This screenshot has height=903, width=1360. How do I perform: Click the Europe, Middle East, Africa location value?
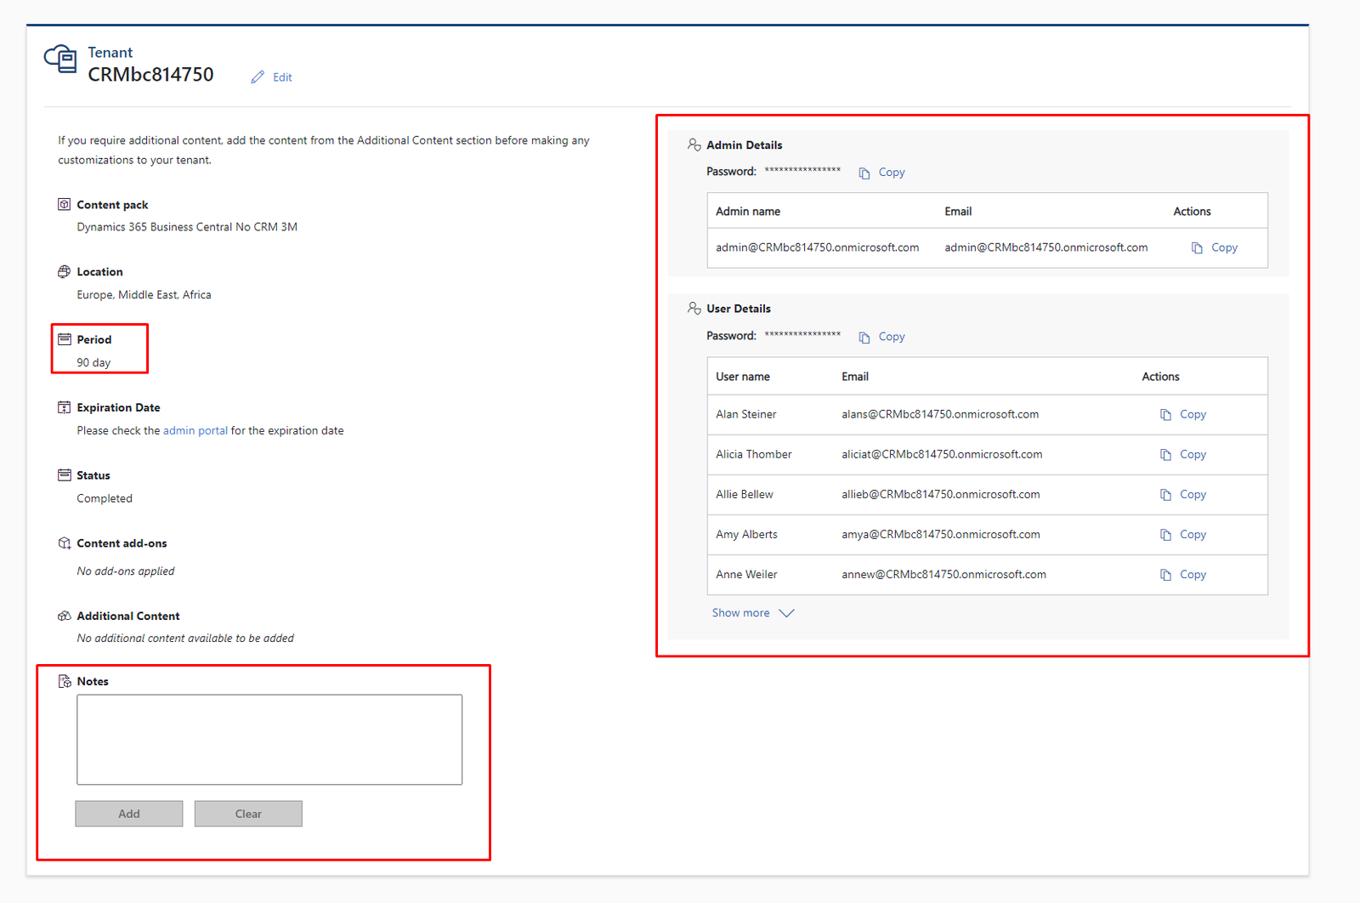144,294
